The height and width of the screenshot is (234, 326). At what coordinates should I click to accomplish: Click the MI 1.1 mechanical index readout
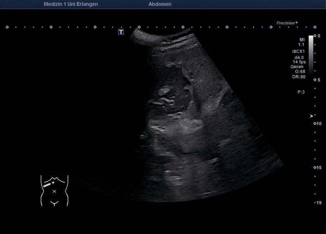tap(302, 42)
